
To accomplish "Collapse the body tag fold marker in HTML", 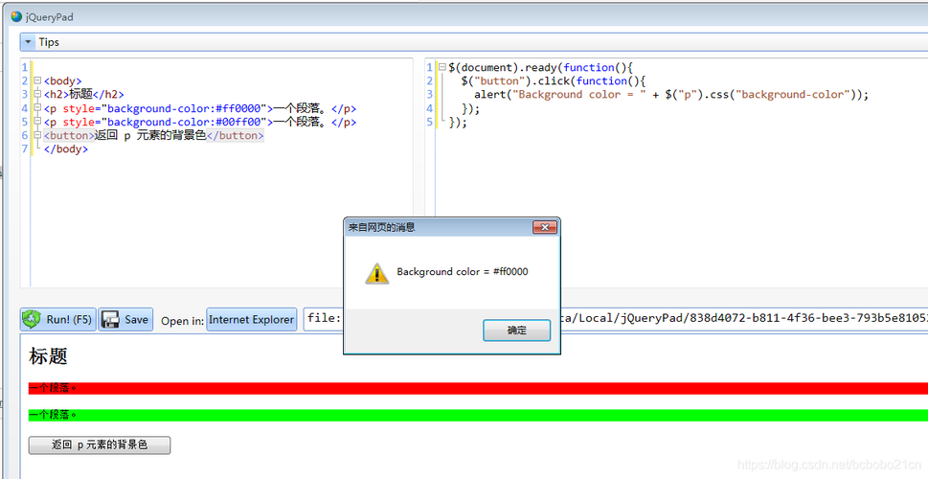I will click(37, 81).
